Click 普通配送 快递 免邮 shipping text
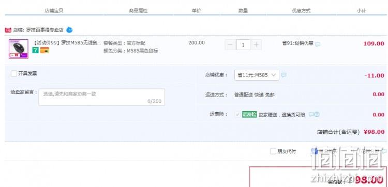This screenshot has height=187, width=388. [x=255, y=95]
